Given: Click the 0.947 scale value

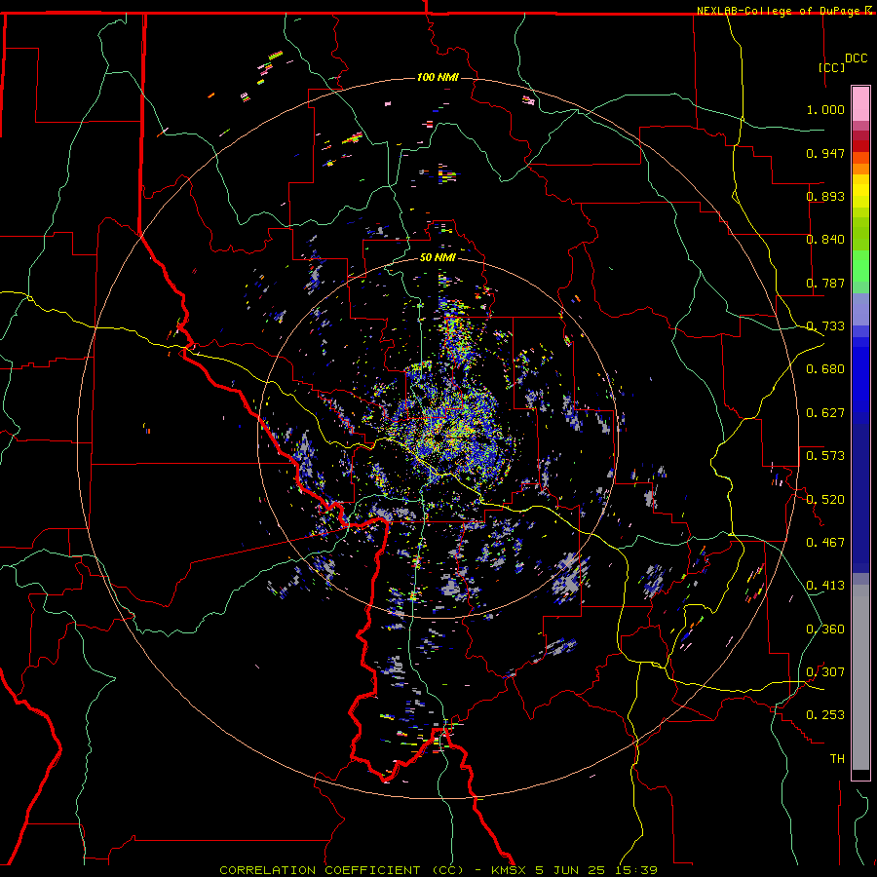Looking at the screenshot, I should (x=825, y=153).
